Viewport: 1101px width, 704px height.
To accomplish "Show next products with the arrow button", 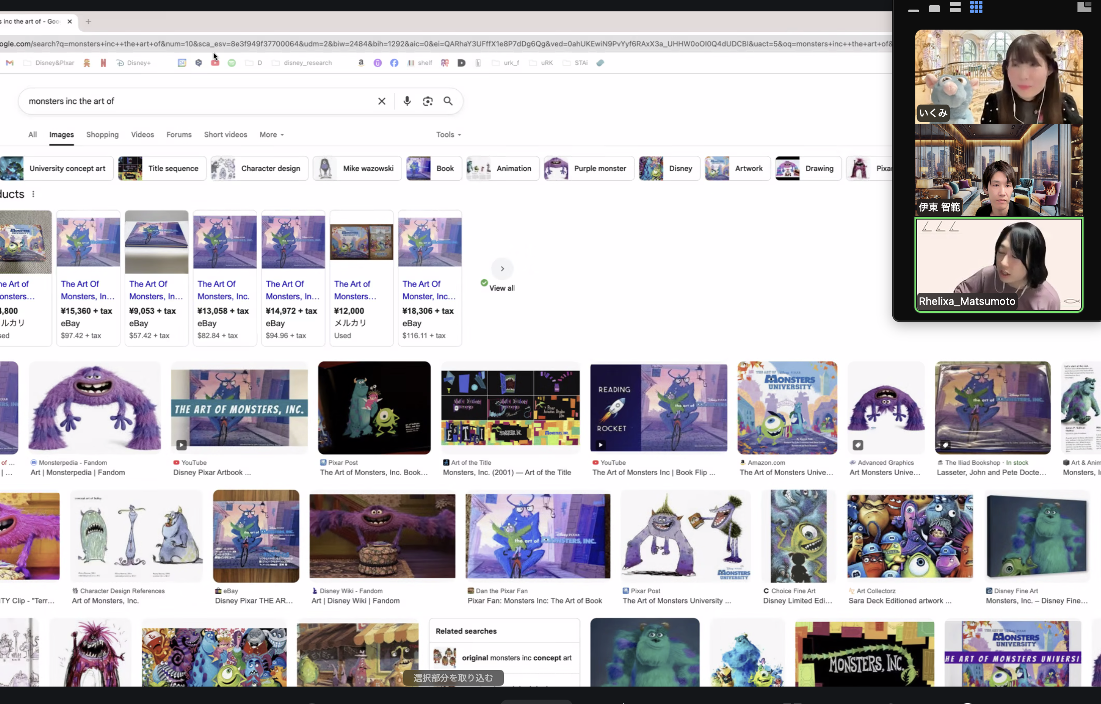I will click(502, 269).
